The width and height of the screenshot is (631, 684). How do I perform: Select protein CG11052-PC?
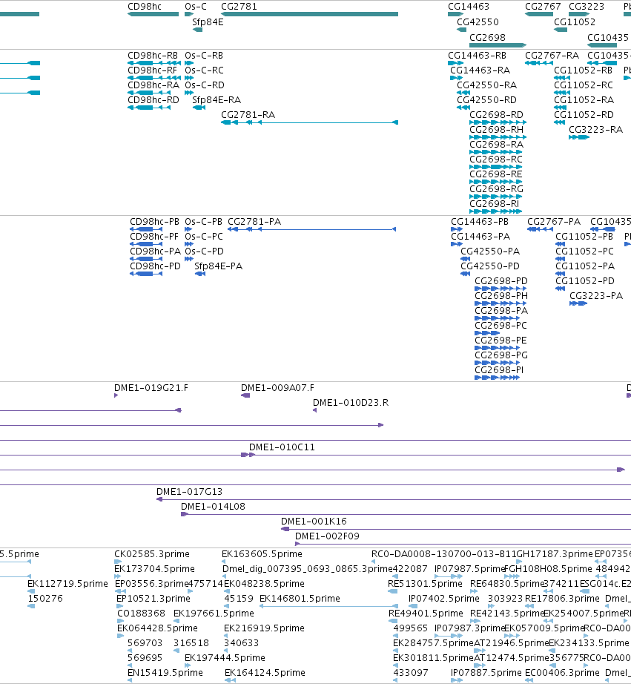click(x=561, y=259)
